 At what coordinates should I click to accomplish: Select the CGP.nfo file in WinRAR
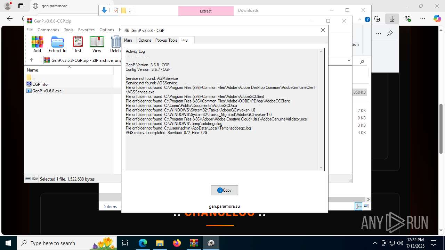[40, 84]
